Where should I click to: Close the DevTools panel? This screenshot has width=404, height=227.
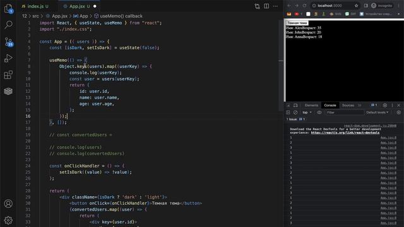[399, 105]
